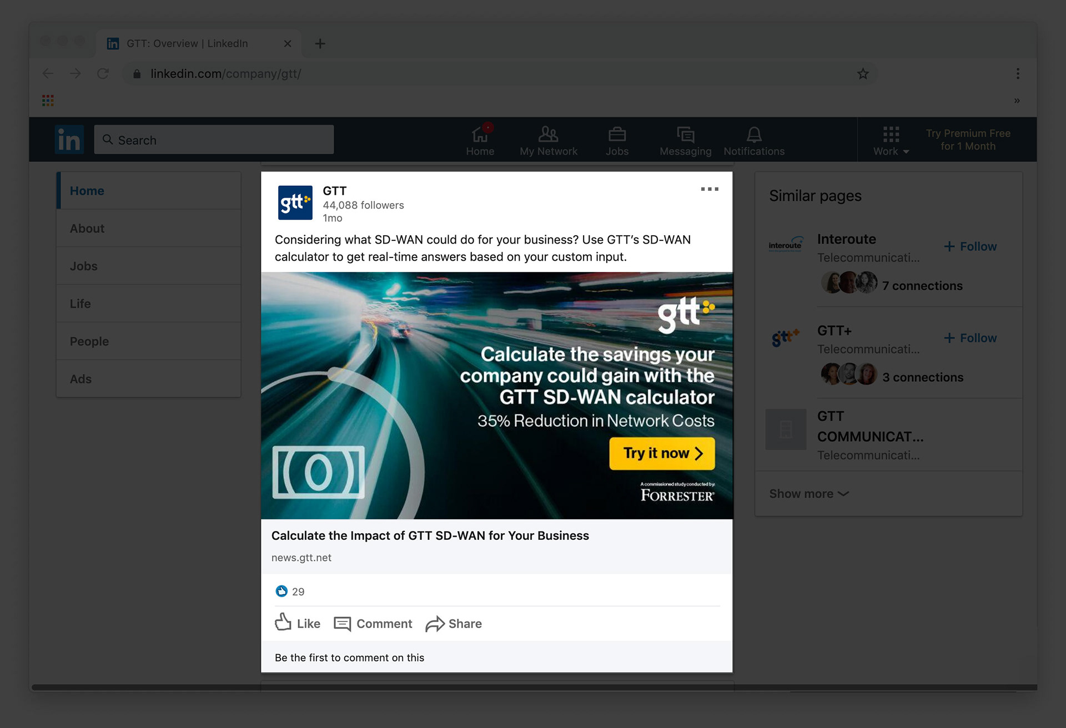Click the 44,088 followers text
Image resolution: width=1066 pixels, height=728 pixels.
click(x=363, y=205)
